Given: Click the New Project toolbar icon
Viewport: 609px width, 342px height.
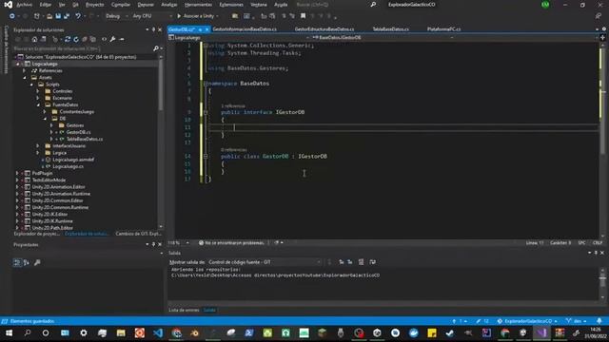Looking at the screenshot, I should coord(36,16).
